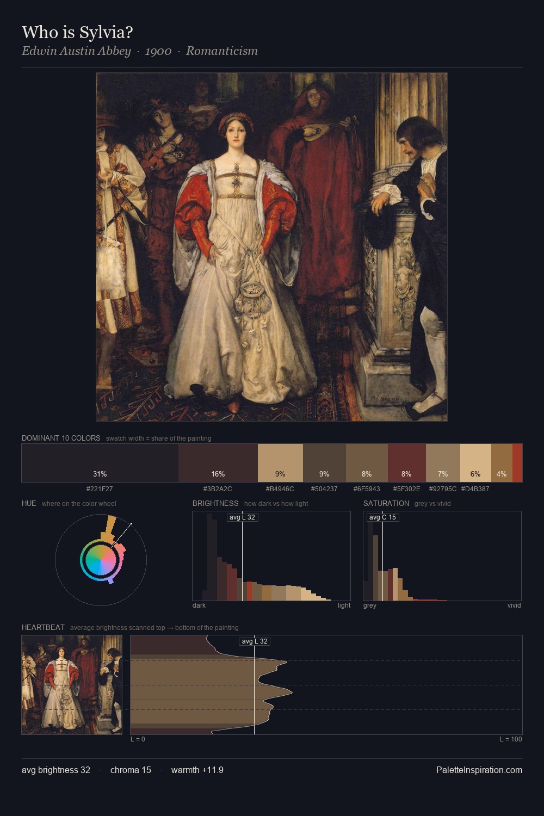Choose the #504237 dark brown swatch
The width and height of the screenshot is (544, 816).
[x=324, y=463]
